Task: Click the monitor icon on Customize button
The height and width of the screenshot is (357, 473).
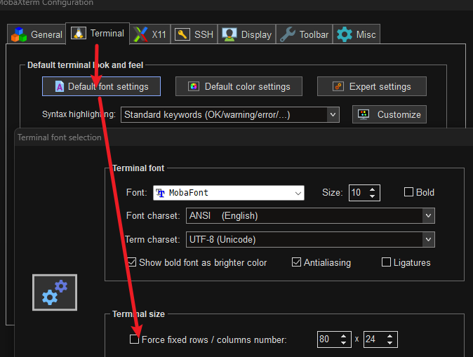Action: pyautogui.click(x=364, y=114)
